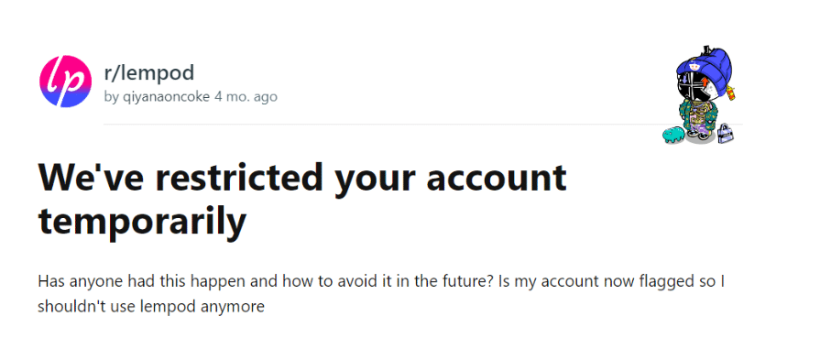Open author qiyanaoncoke's profile
Viewport: 831px width, 338px height.
[x=164, y=97]
